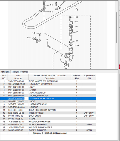Click LAST SSPN for HOSE, BRAKE 2

coord(89,113)
